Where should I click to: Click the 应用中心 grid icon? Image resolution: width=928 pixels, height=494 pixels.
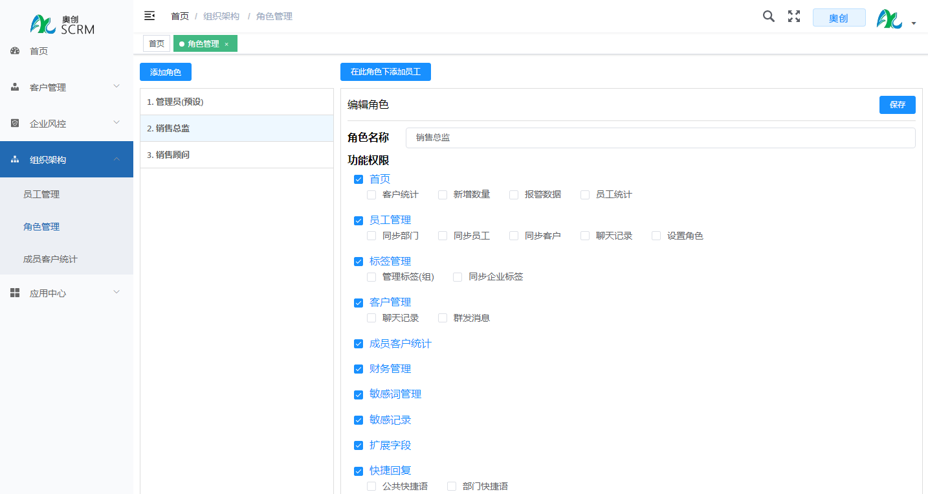tap(15, 293)
